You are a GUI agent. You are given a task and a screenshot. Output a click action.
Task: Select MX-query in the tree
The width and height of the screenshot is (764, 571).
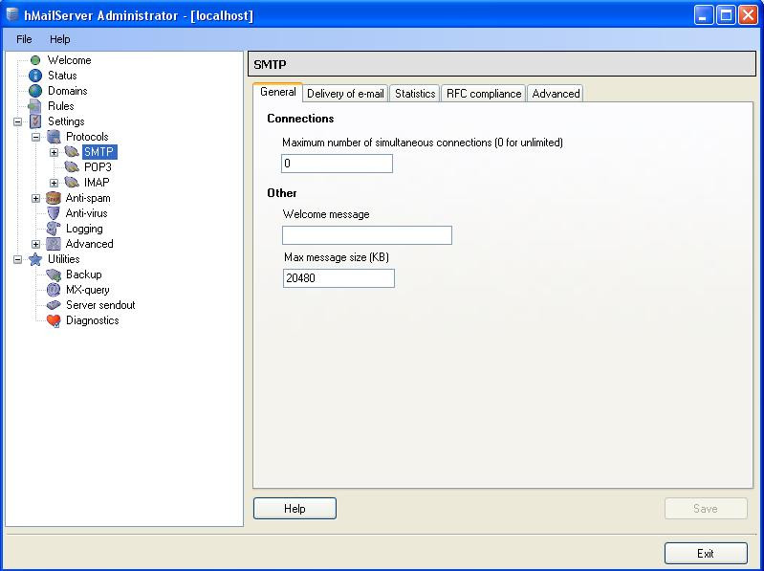coord(88,290)
